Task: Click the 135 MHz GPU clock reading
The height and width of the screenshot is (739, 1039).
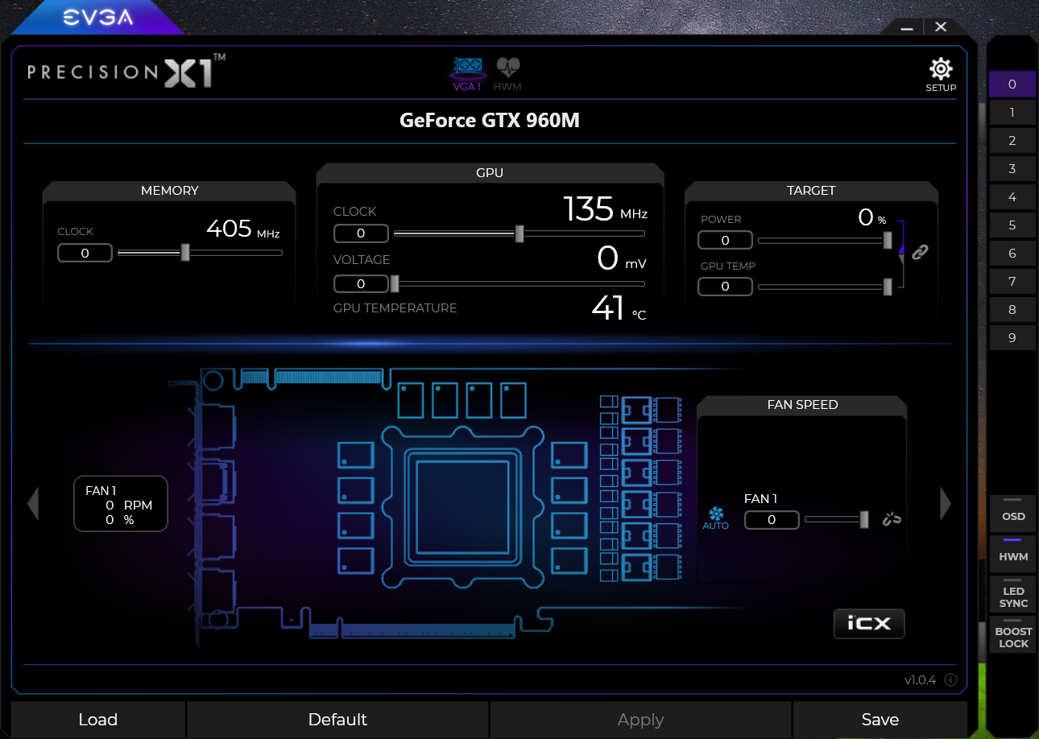Action: pos(605,208)
